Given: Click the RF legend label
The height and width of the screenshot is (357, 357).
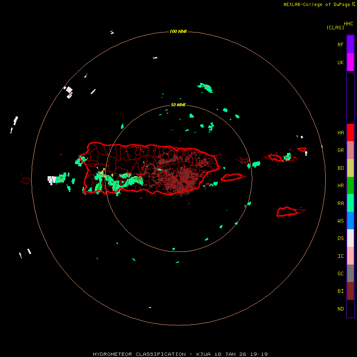Looking at the screenshot, I should click(x=340, y=44).
